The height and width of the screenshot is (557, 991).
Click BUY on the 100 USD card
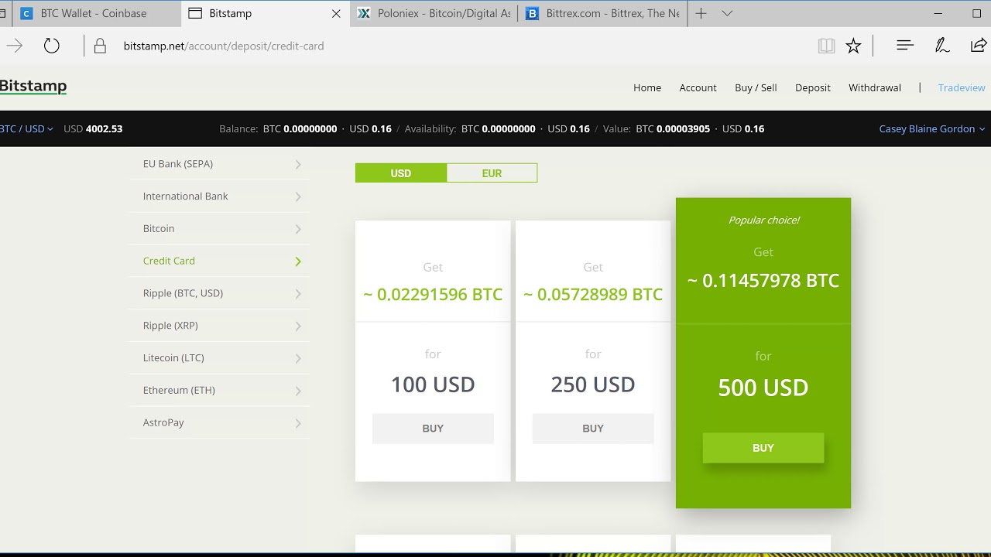(433, 429)
